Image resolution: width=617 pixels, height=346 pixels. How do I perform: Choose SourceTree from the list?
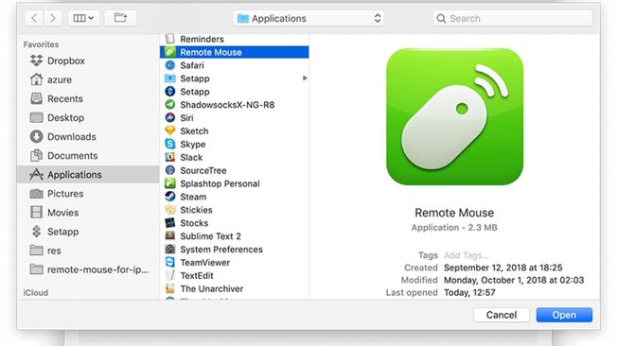[x=234, y=170]
